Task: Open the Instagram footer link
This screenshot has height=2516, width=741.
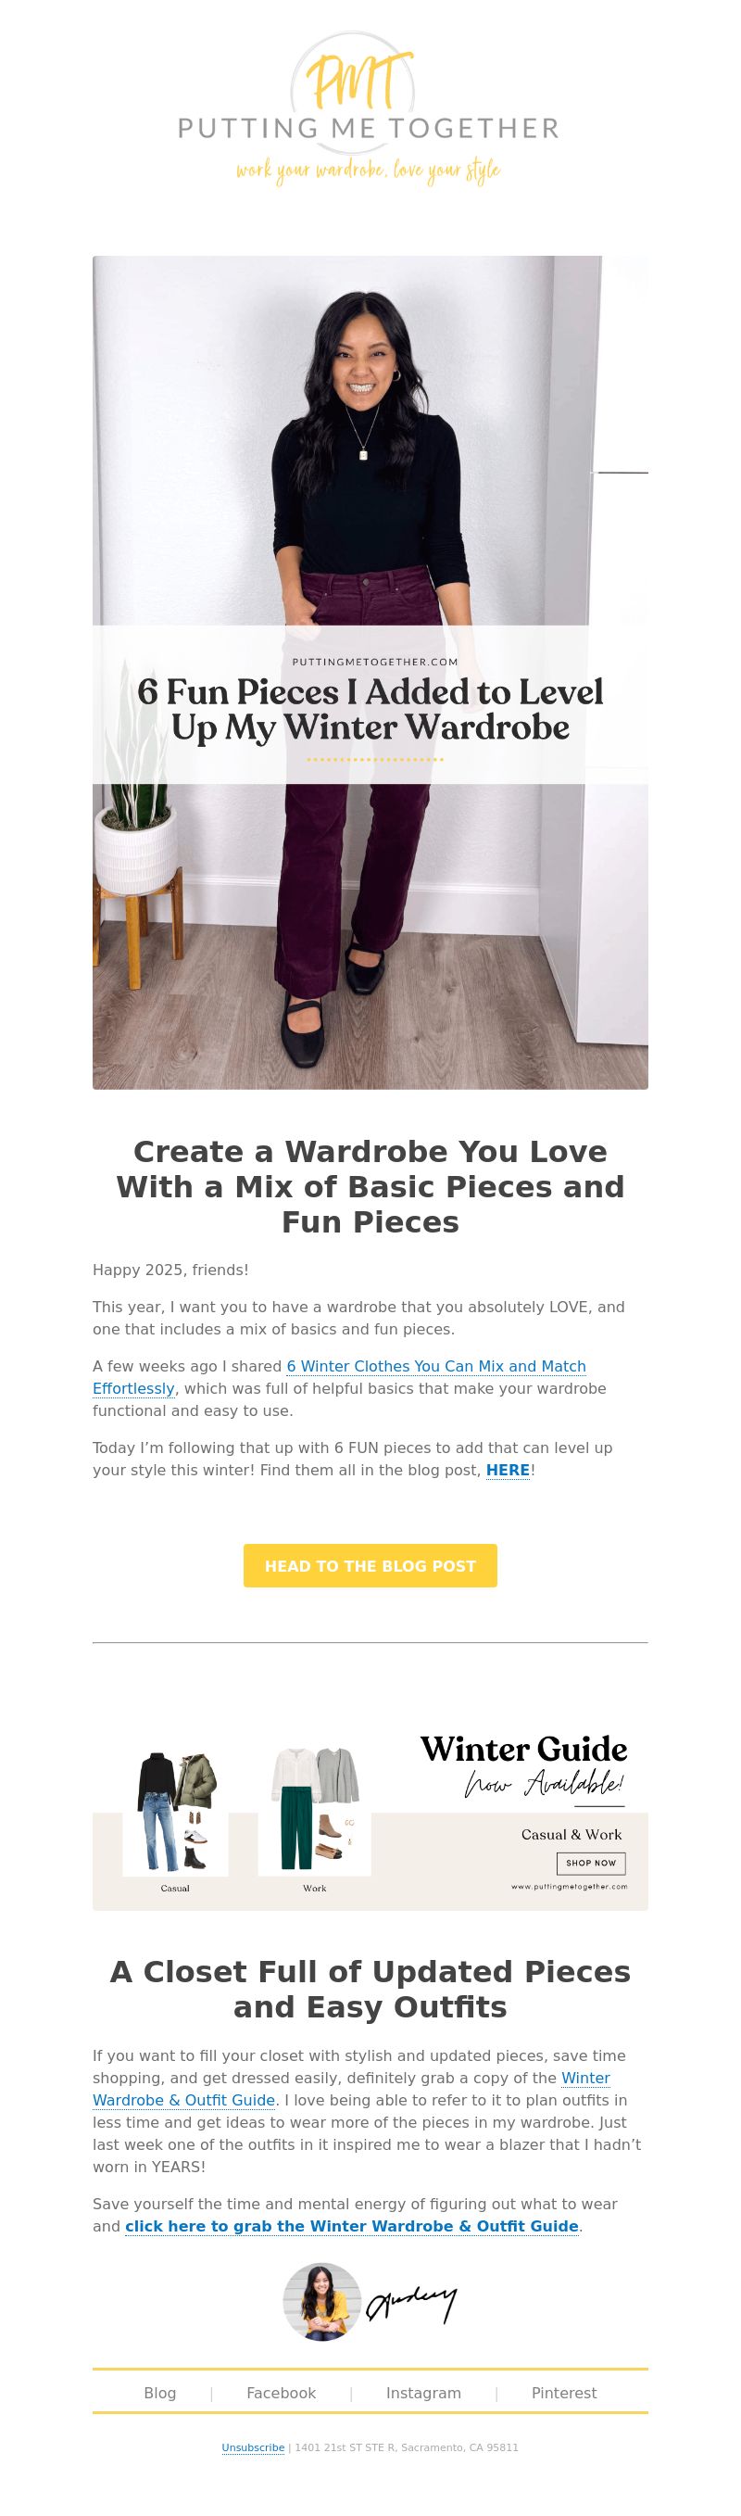Action: (x=423, y=2393)
